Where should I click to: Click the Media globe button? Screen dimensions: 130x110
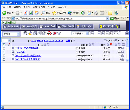(73, 13)
